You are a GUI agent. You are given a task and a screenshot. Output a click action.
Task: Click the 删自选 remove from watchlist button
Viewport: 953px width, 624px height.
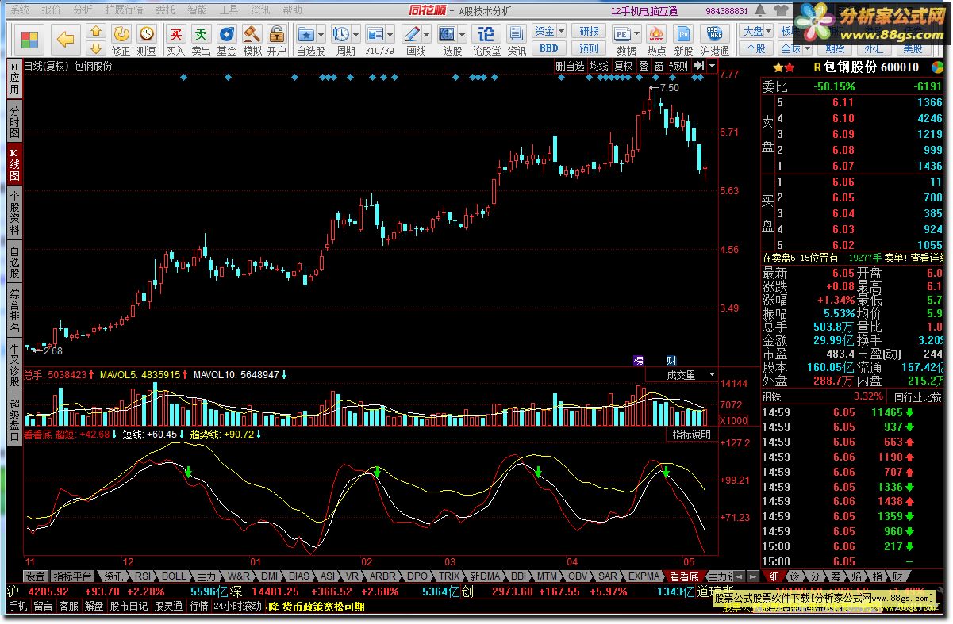coord(570,67)
